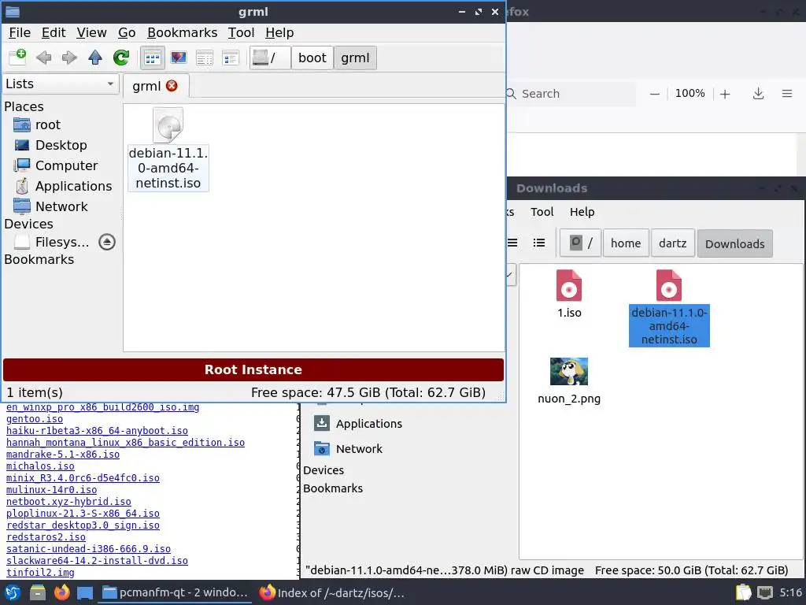Launch Firefox from taskbar quick launch
The width and height of the screenshot is (806, 605).
61,592
